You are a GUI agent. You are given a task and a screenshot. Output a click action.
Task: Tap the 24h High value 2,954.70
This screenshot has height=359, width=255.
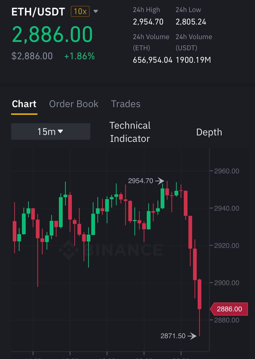click(148, 22)
